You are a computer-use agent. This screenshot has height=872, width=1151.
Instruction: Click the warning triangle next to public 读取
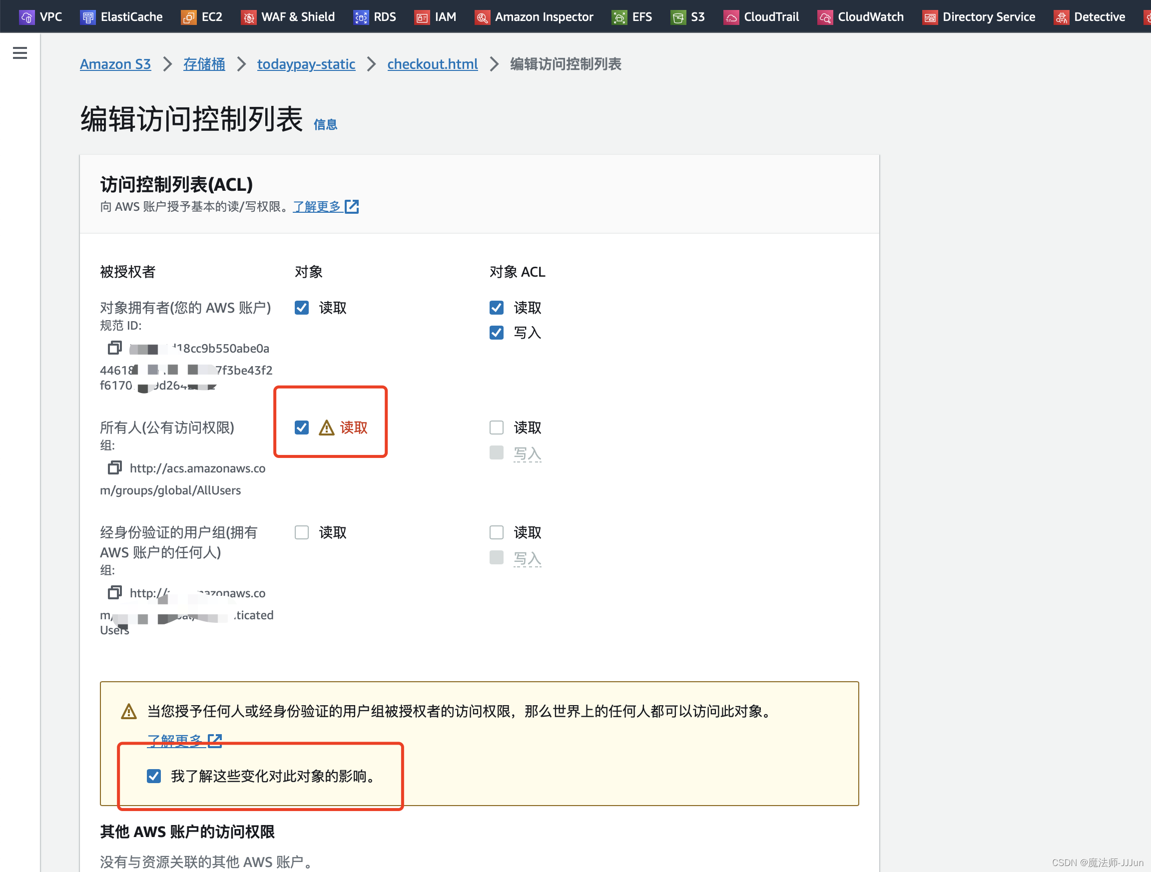point(326,428)
